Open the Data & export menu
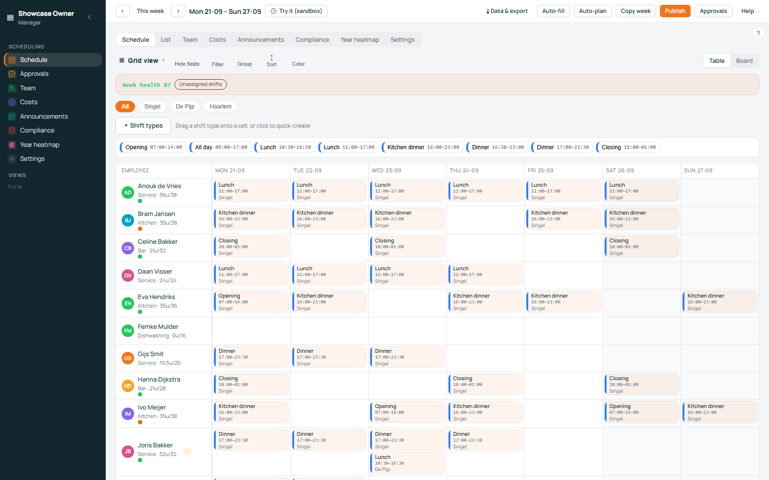Viewport: 769px width, 480px height. tap(507, 11)
